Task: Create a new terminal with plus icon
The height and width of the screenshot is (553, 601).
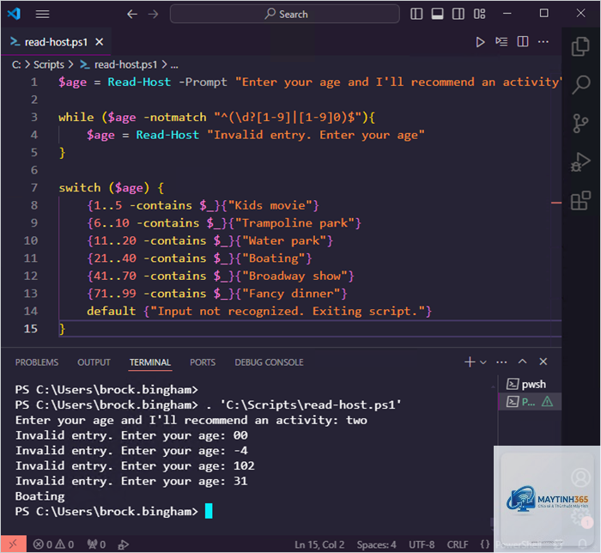Action: coord(470,362)
